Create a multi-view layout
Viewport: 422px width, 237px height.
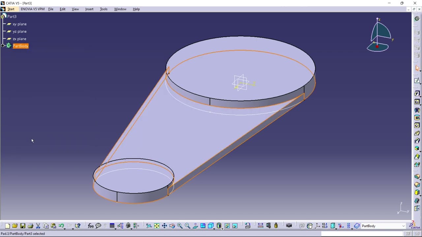coord(203,226)
